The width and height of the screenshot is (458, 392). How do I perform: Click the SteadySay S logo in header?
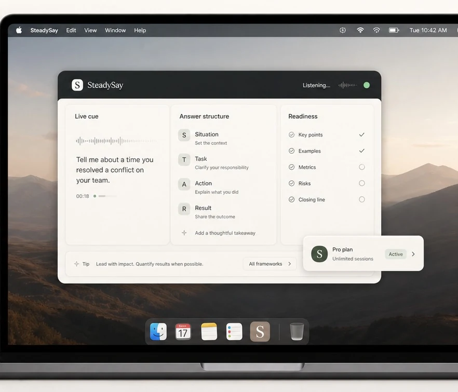(77, 85)
